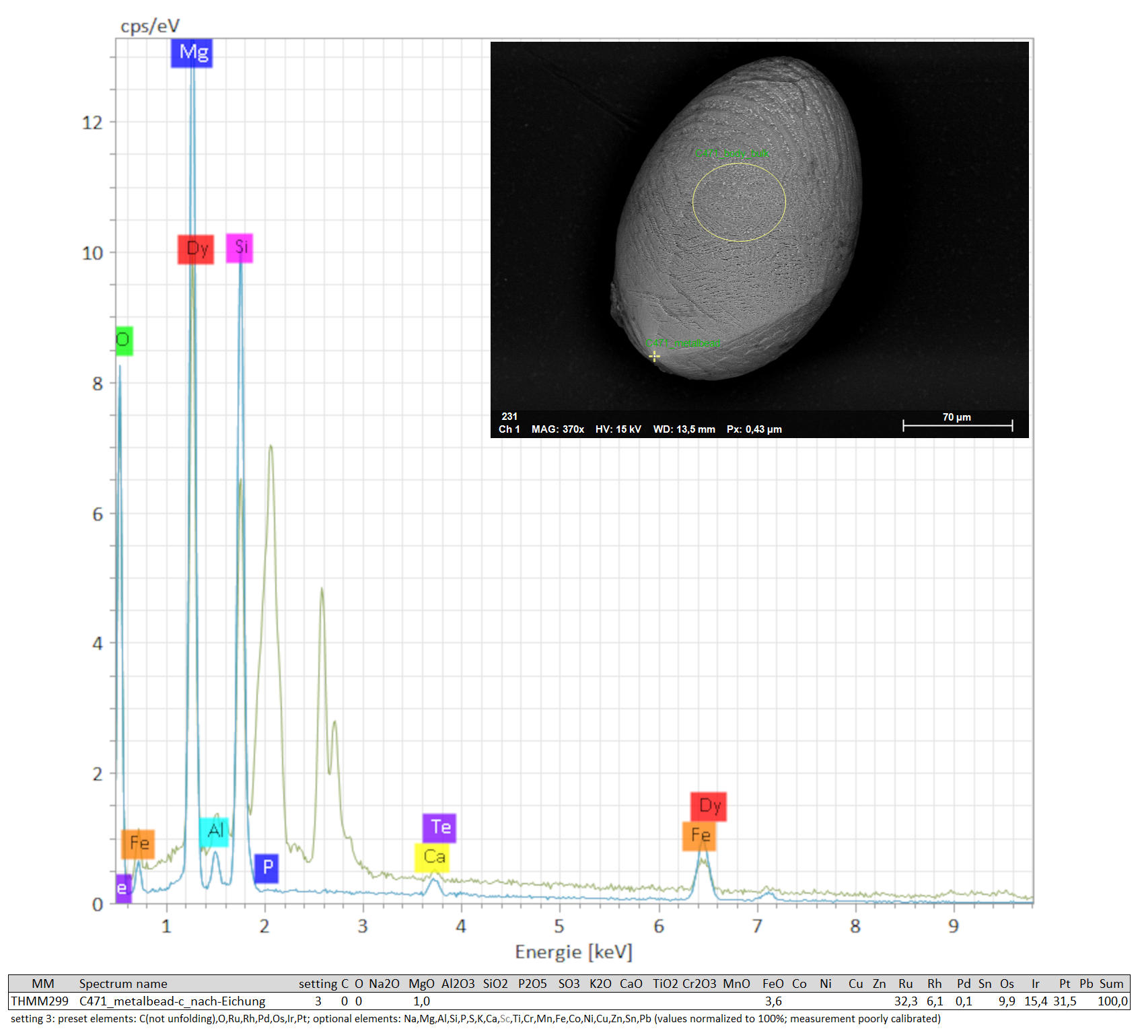The height and width of the screenshot is (1035, 1140).
Task: Click the THMM299 cell in the table
Action: click(40, 1001)
